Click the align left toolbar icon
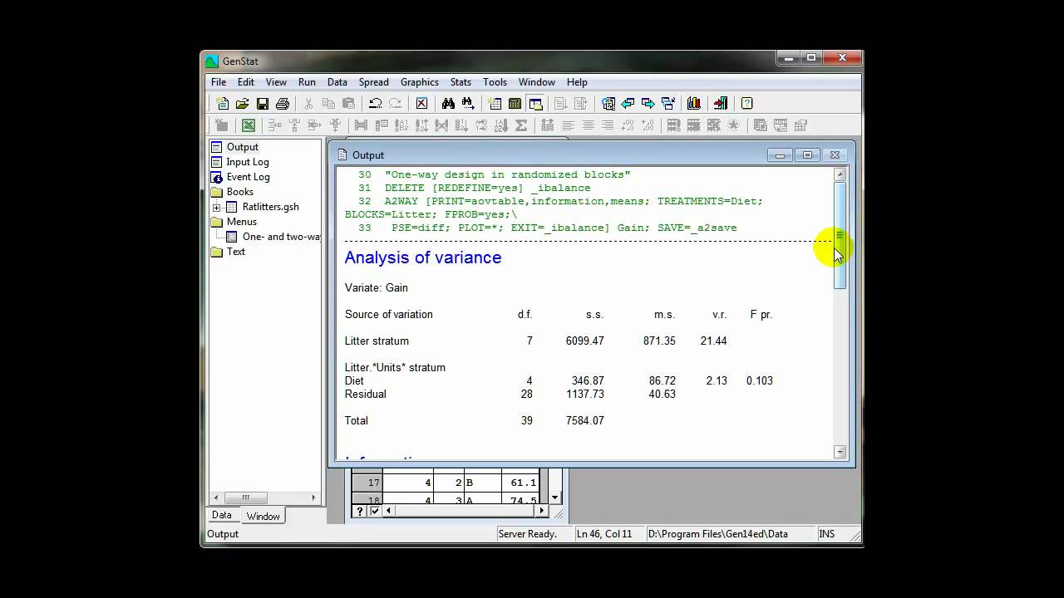 (x=568, y=125)
